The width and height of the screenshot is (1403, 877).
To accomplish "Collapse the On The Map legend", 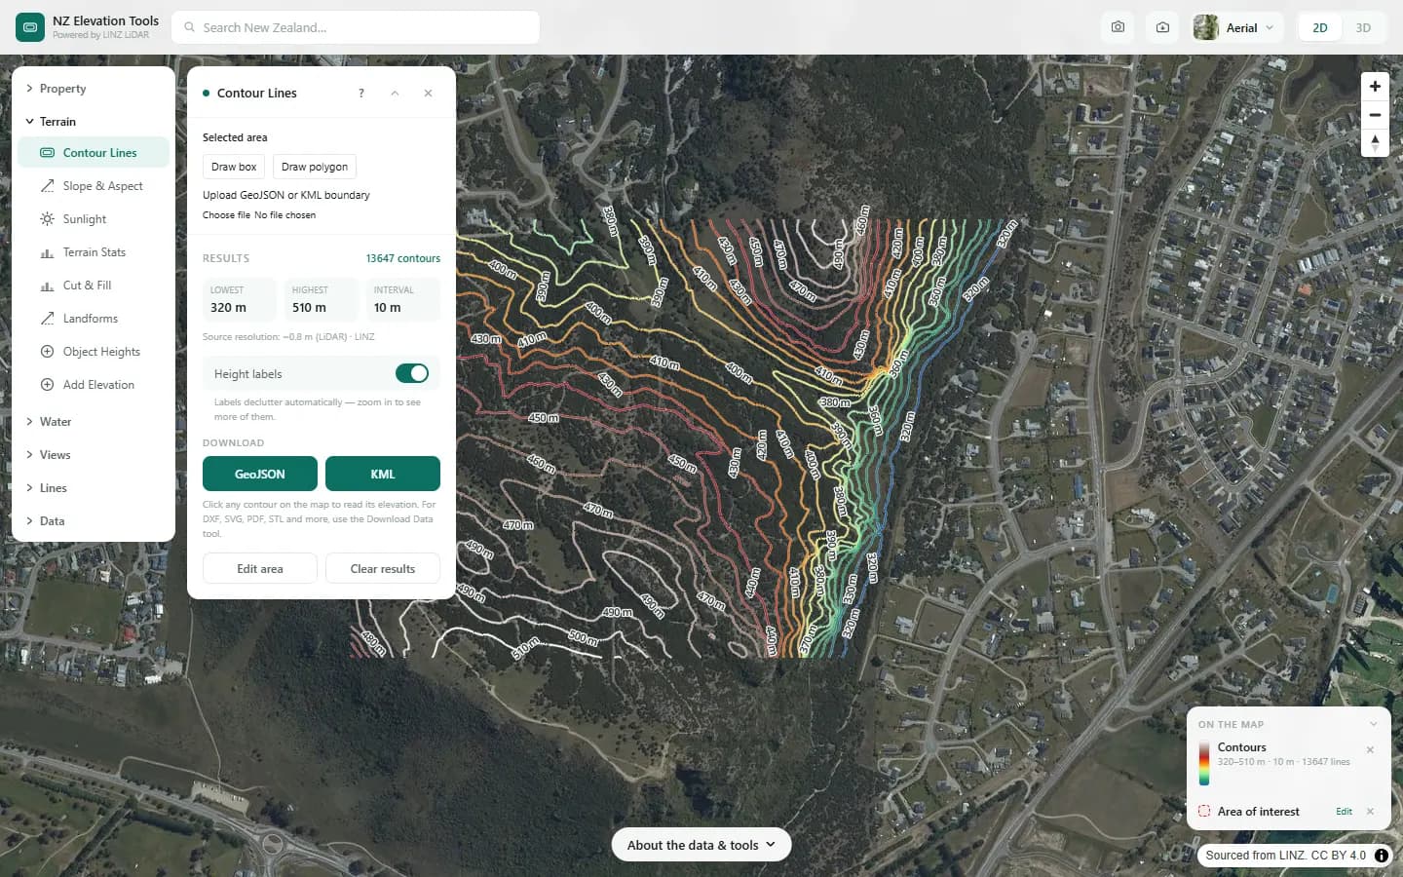I will 1374,724.
